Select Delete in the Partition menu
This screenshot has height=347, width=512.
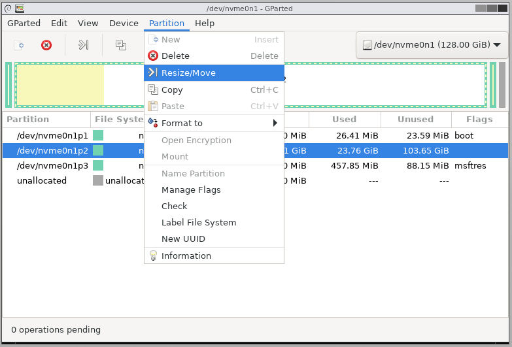click(214, 56)
